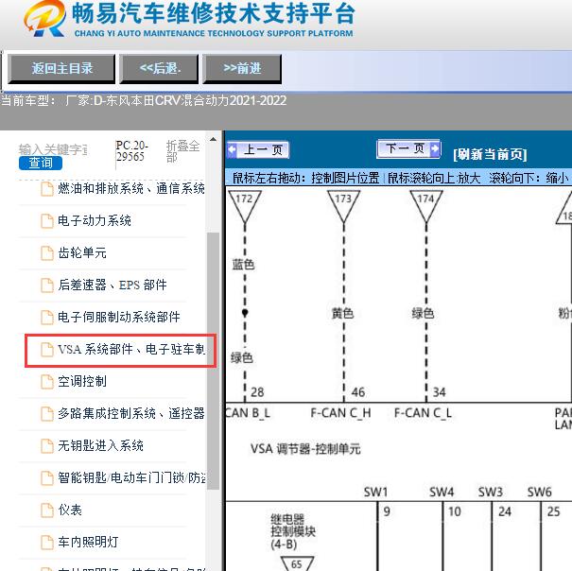This screenshot has height=571, width=572.
Task: Go to previous page with 上一页
Action: tap(258, 149)
